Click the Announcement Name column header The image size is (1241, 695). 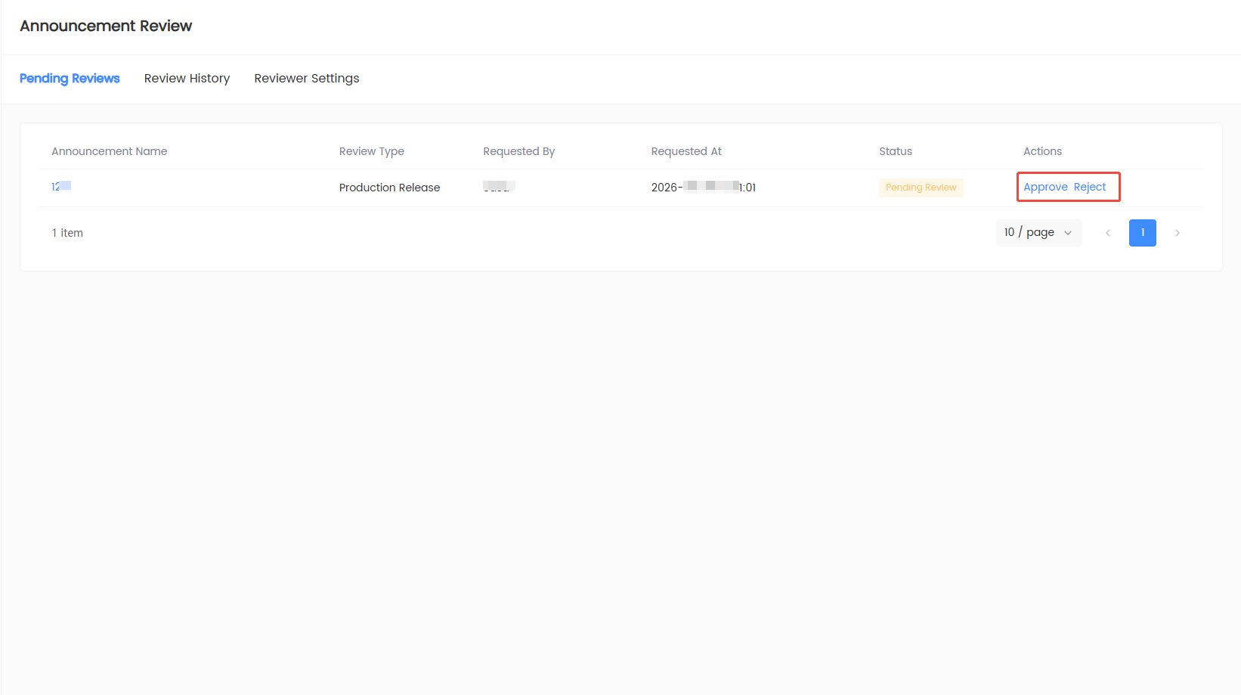click(110, 151)
